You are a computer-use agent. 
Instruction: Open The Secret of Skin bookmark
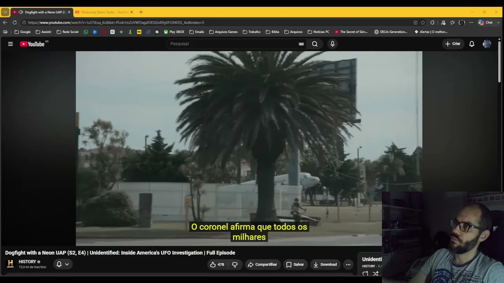click(351, 32)
